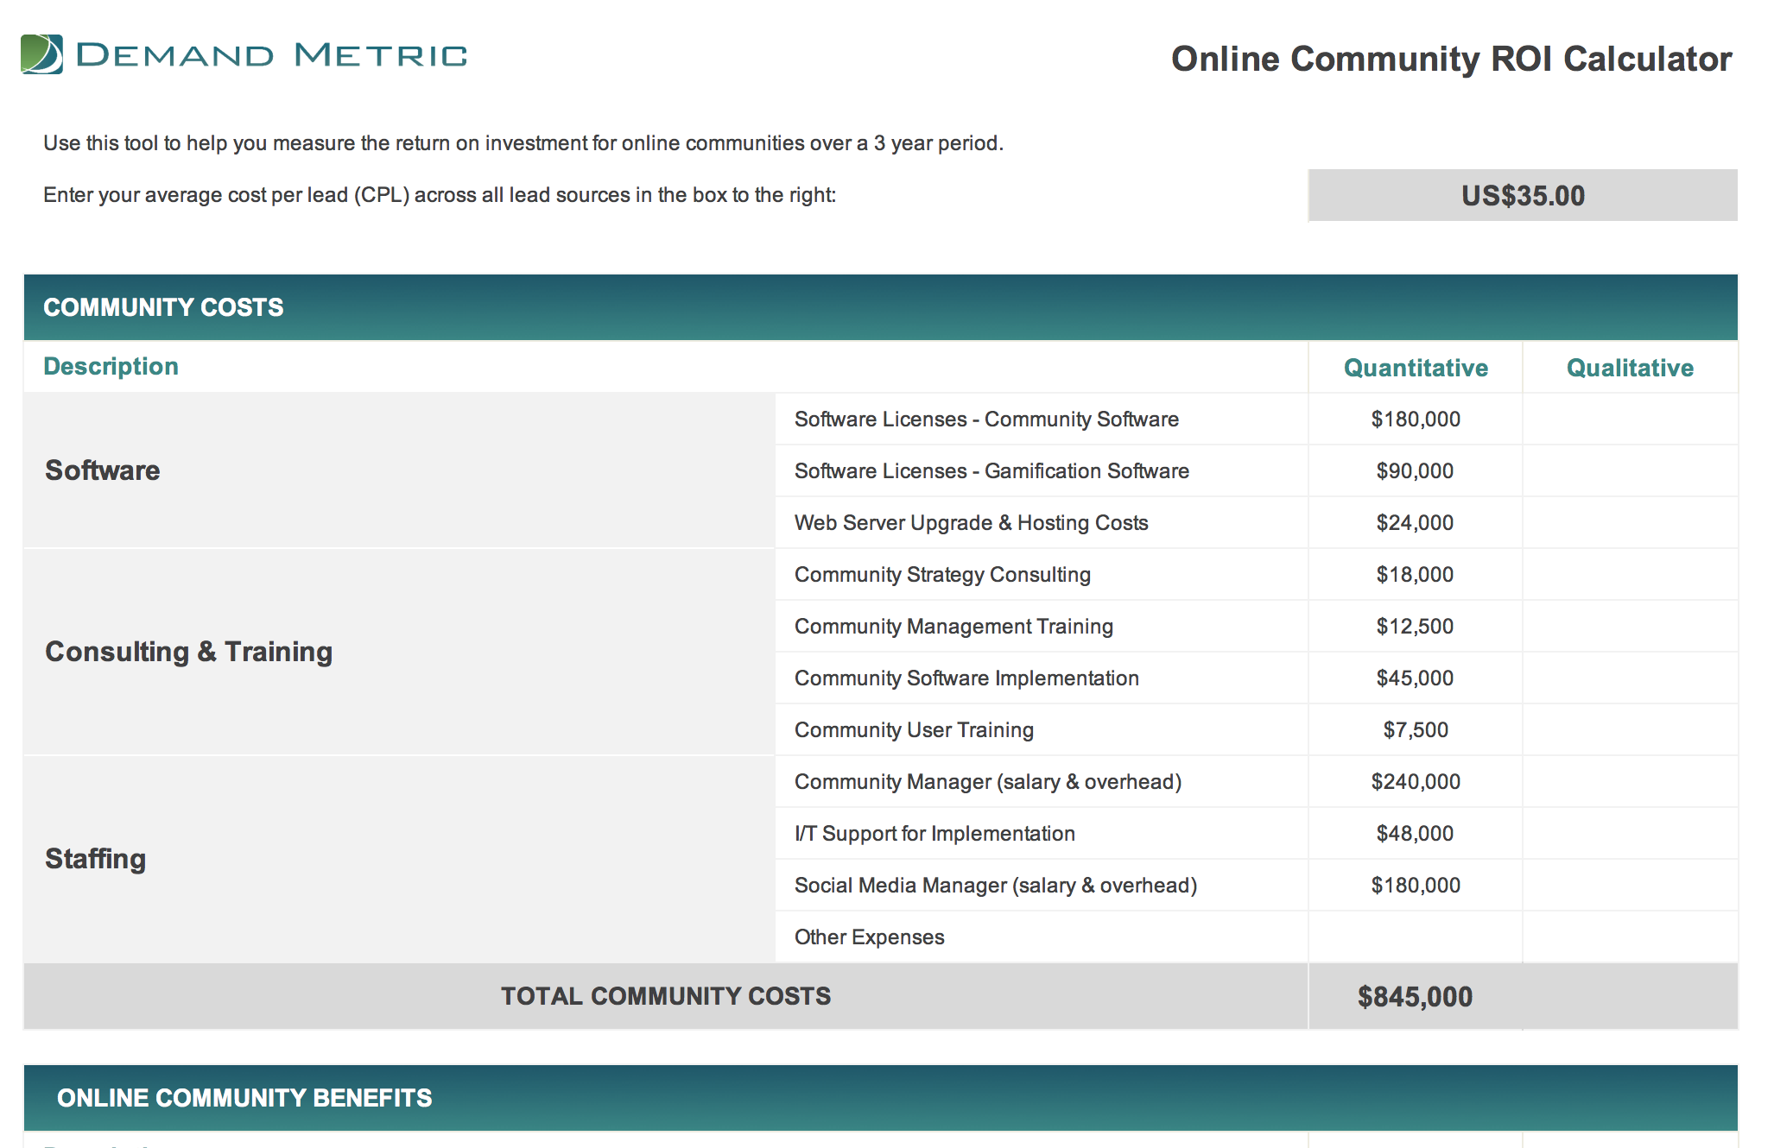The image size is (1774, 1148).
Task: Select the Community Manager $240,000 cell
Action: (x=1415, y=782)
